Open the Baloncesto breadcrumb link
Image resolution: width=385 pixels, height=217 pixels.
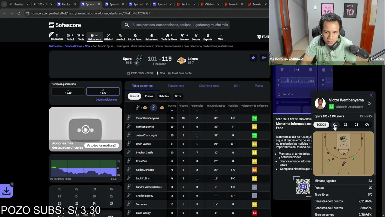pos(55,46)
